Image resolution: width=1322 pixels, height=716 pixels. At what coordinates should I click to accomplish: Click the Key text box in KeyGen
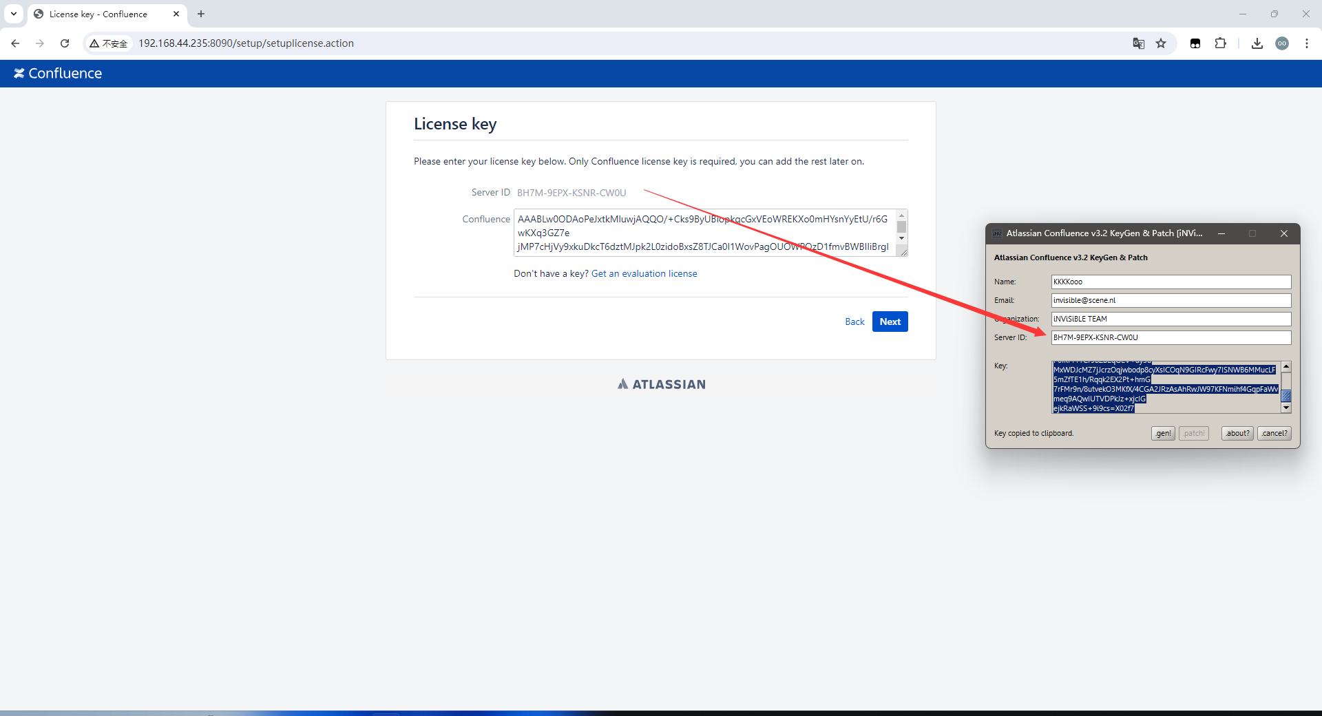pos(1166,388)
